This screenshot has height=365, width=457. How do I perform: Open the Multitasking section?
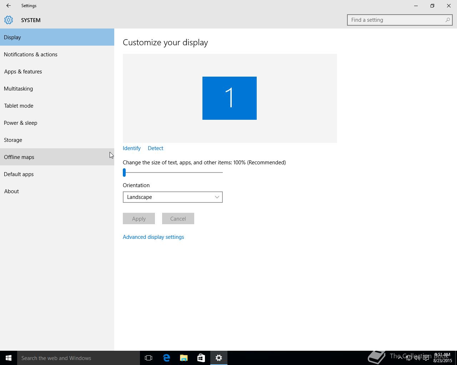click(x=57, y=88)
